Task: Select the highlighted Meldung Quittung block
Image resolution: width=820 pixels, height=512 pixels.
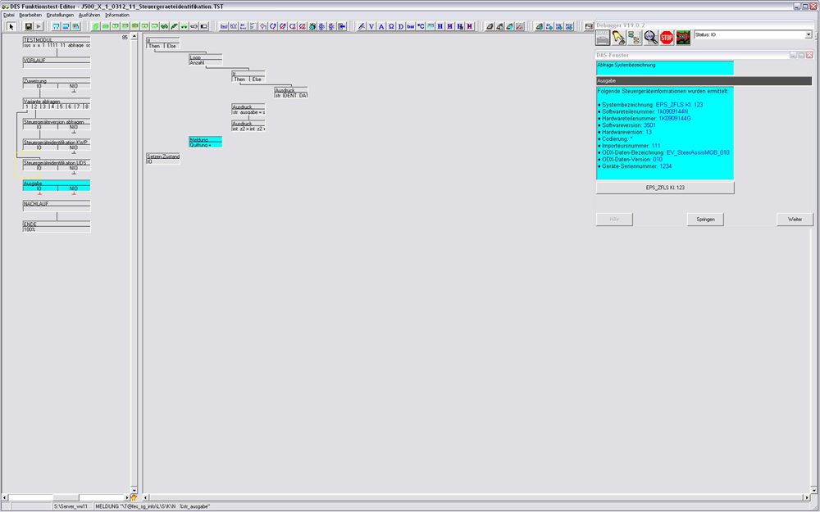Action: tap(206, 142)
